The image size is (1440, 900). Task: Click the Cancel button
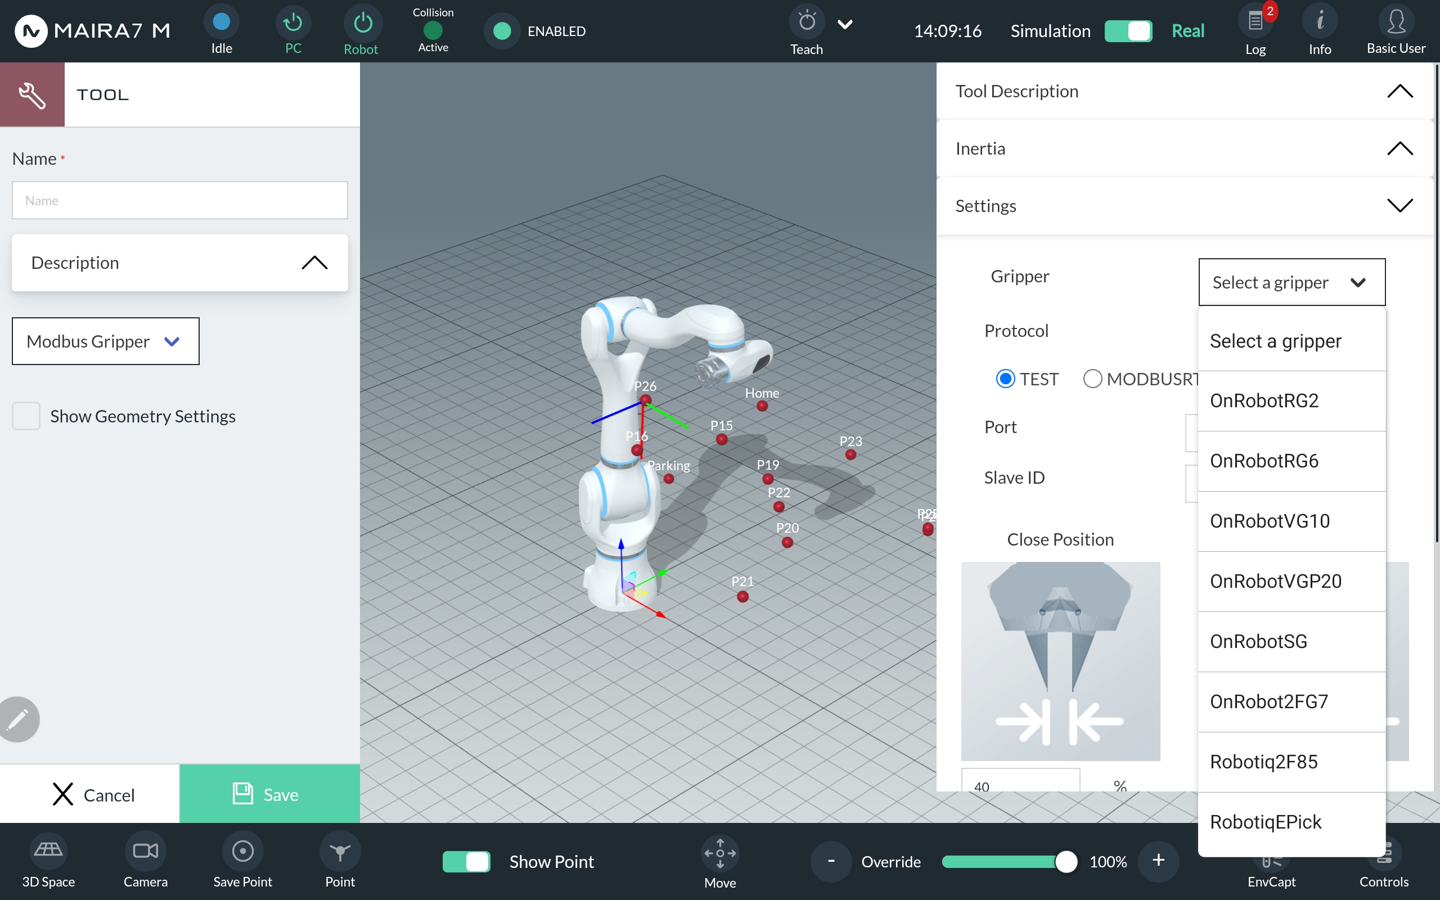click(90, 794)
